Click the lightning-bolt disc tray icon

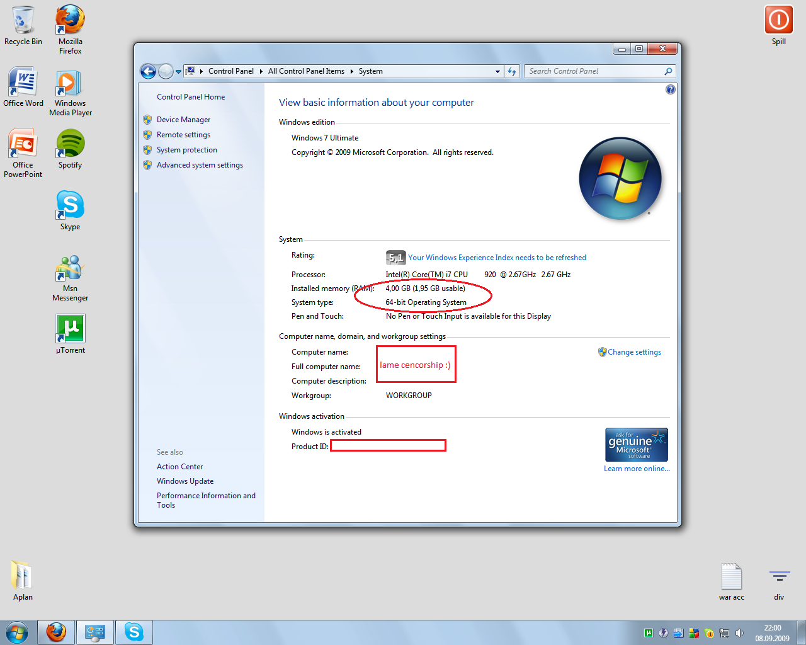pos(664,633)
